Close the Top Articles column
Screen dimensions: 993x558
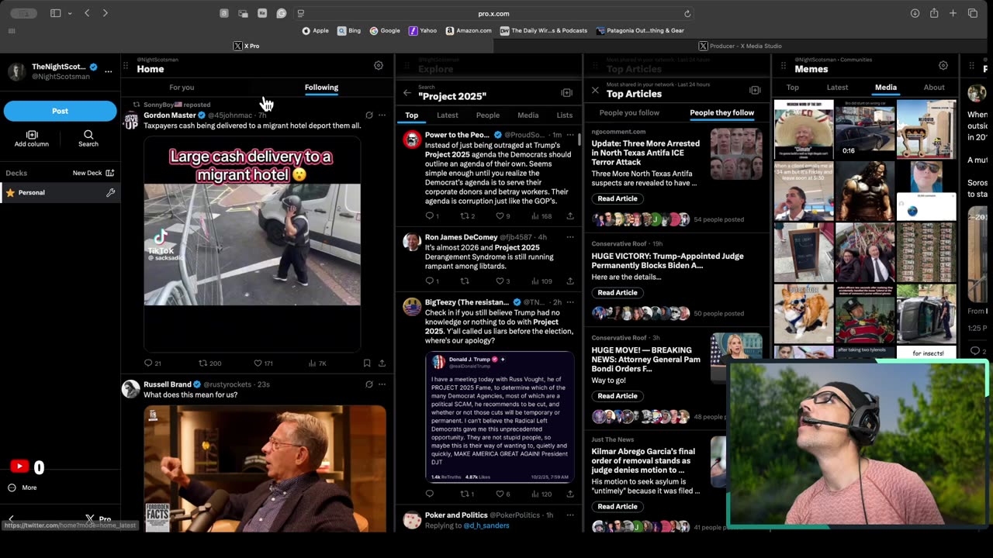[x=595, y=91]
